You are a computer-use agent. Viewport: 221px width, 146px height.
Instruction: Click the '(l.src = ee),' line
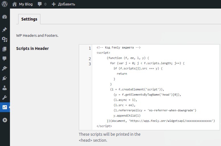[x=125, y=105]
